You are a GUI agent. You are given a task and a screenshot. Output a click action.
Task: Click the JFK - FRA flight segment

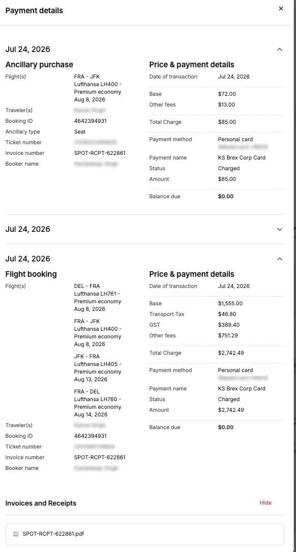(98, 368)
